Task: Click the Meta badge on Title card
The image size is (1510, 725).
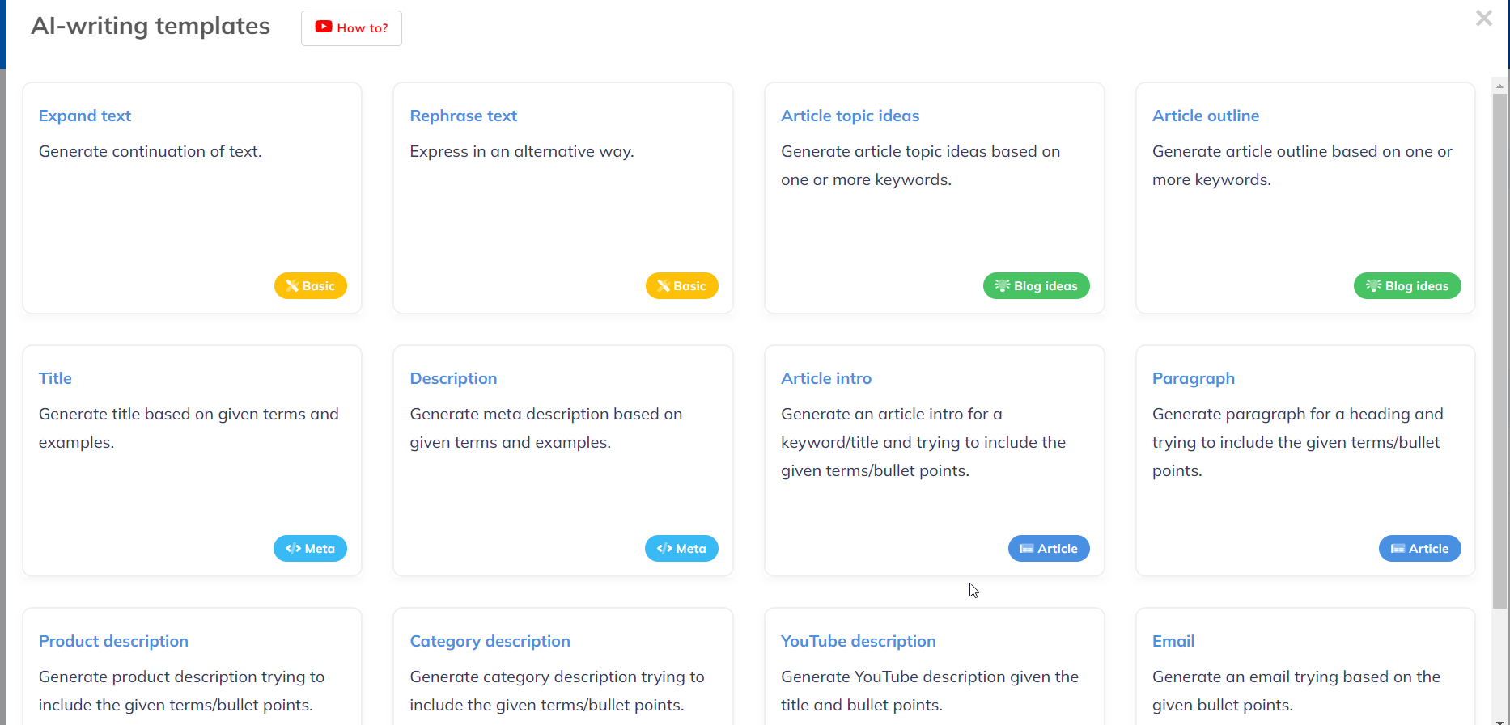Action: tap(311, 548)
